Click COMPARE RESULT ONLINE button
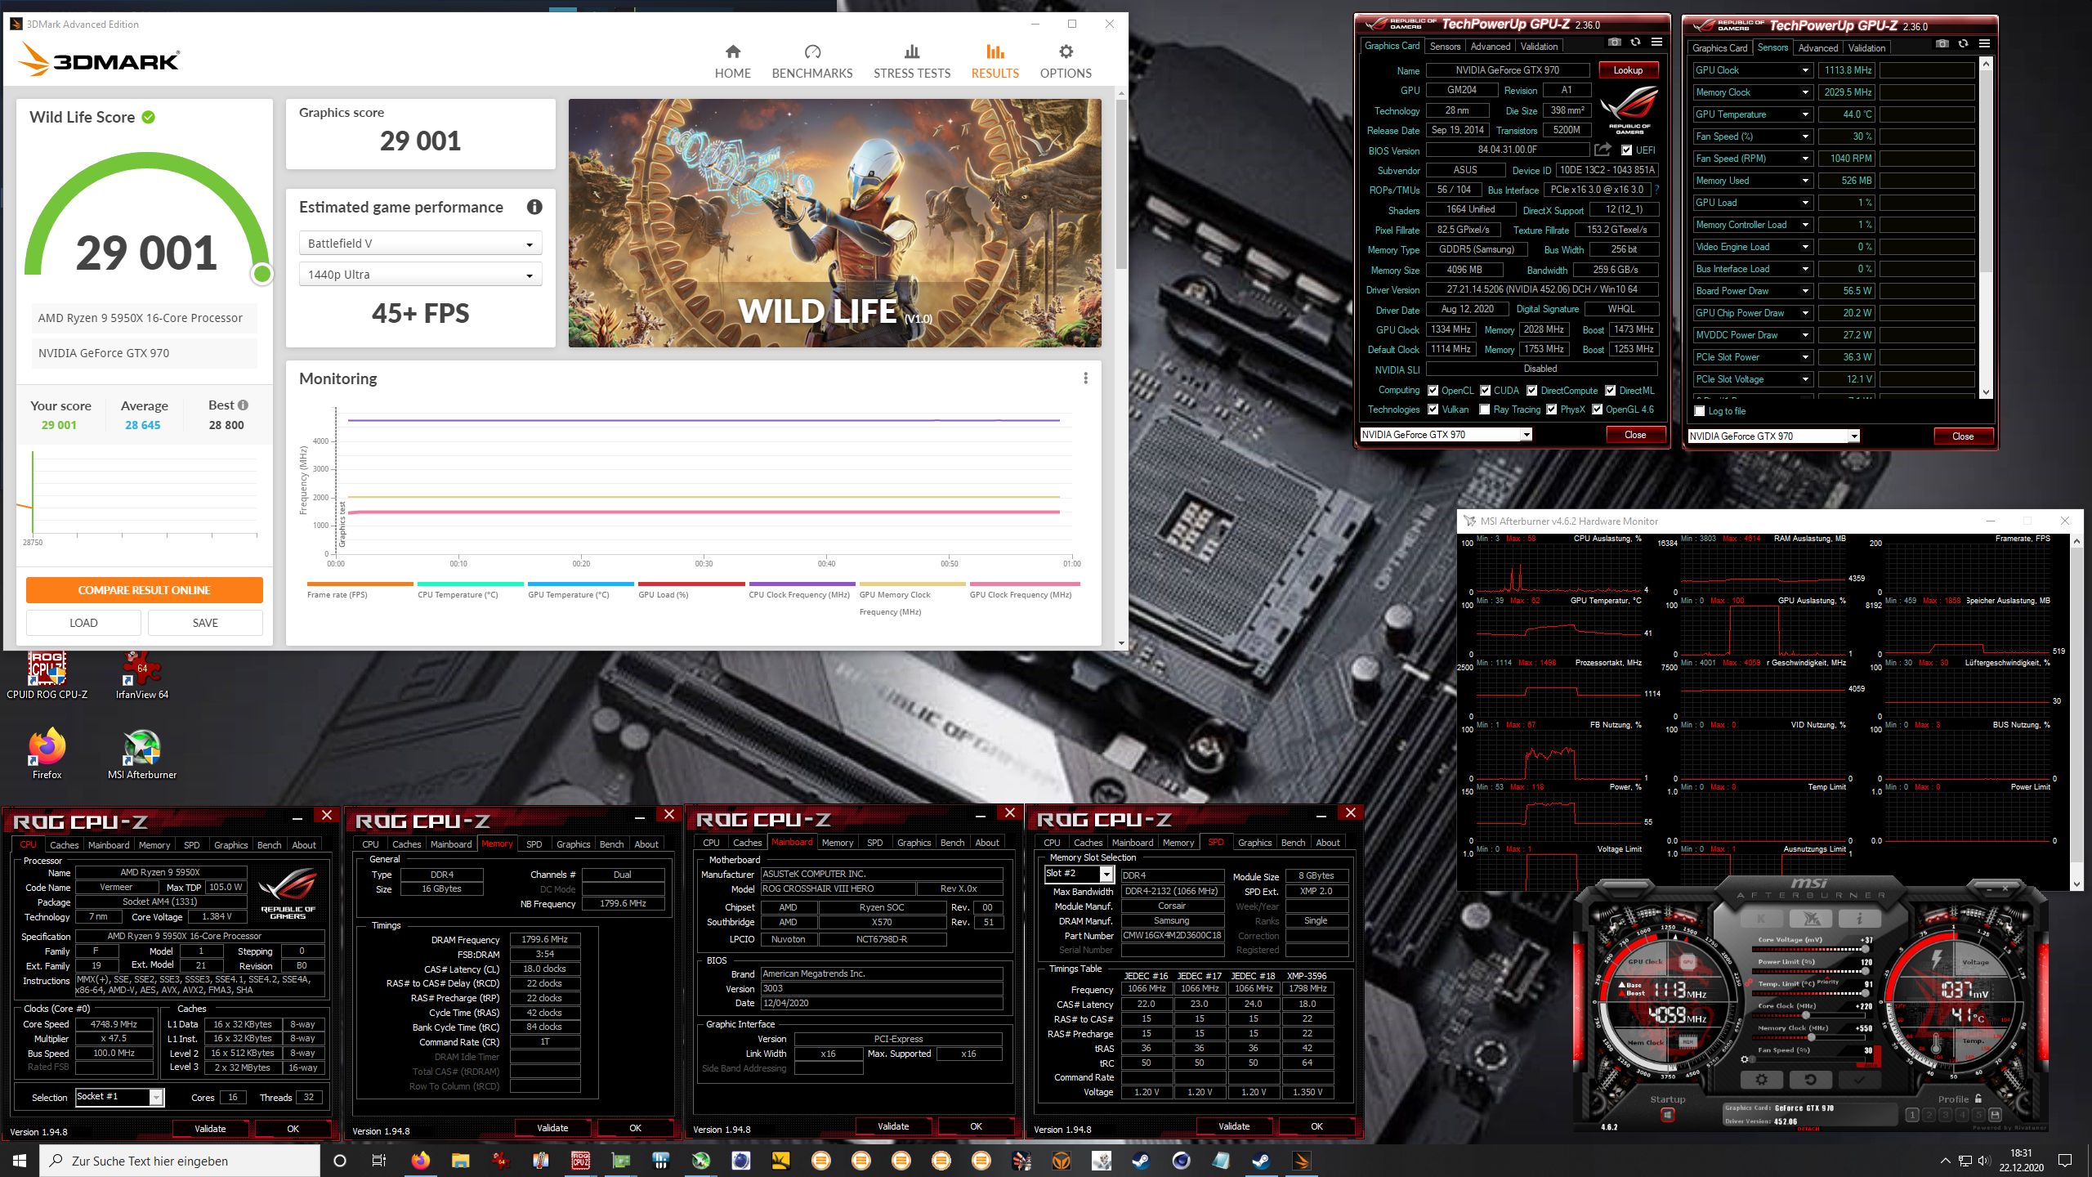2092x1177 pixels. [x=144, y=590]
